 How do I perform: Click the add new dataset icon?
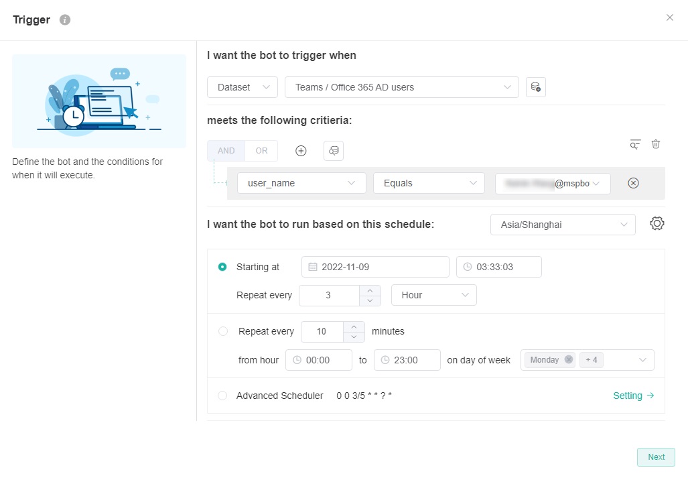point(535,86)
